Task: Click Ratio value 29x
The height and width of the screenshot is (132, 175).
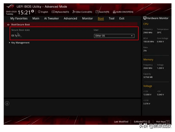Action: click(145, 51)
